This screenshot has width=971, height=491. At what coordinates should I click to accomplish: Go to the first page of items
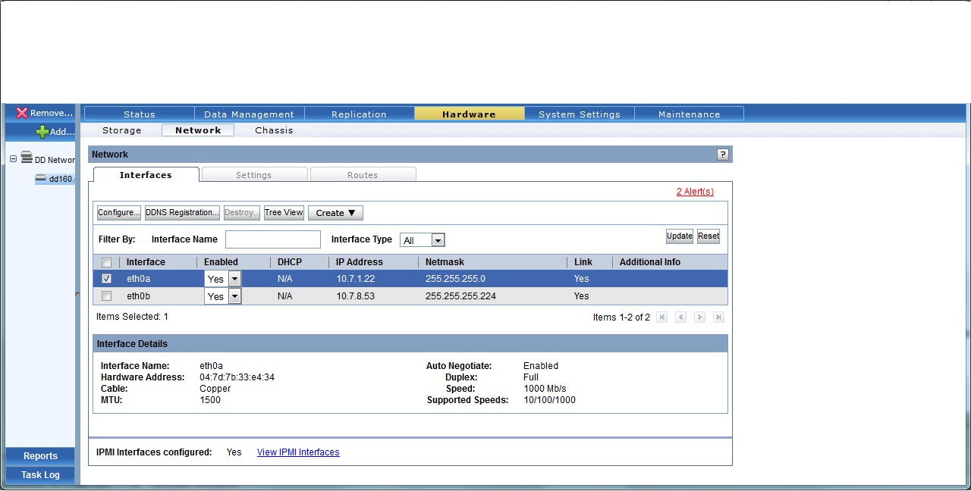[661, 317]
